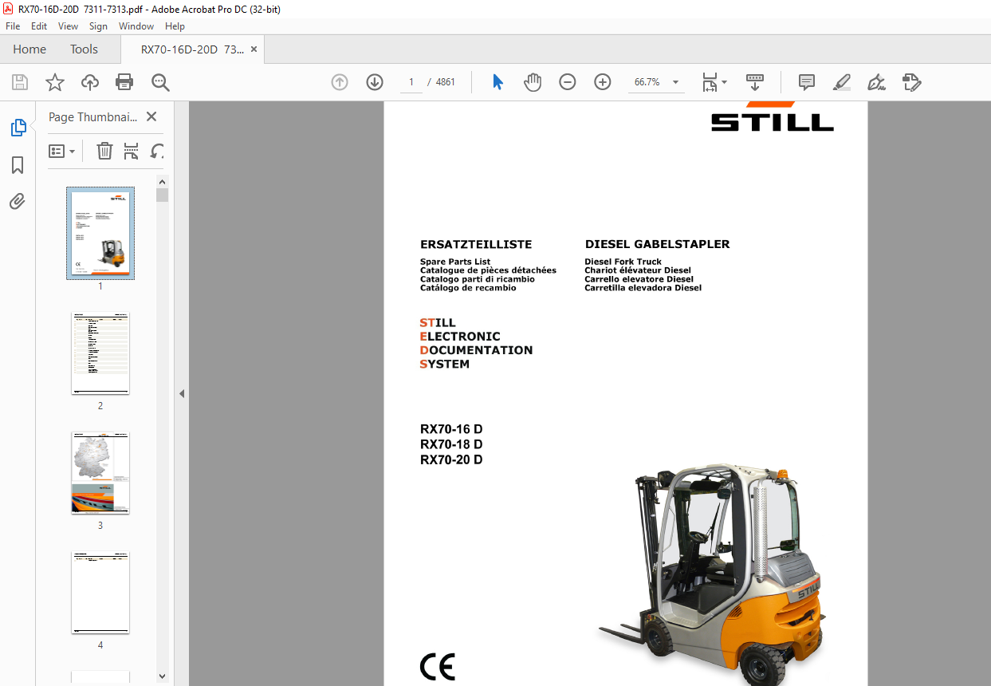This screenshot has width=991, height=686.
Task: Select page 2 thumbnail
Action: coord(100,353)
